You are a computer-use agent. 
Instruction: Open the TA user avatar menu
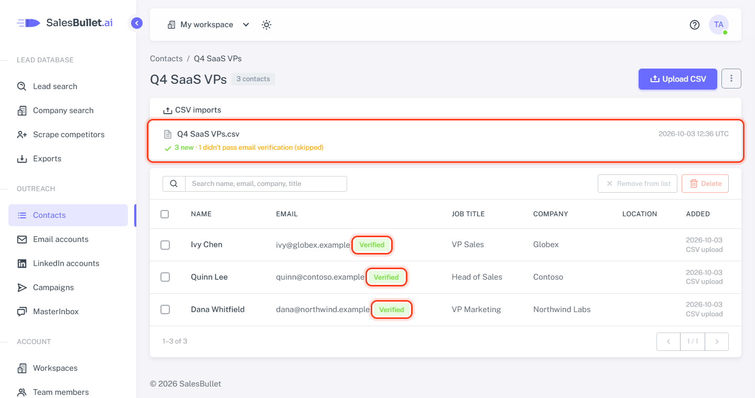[718, 25]
